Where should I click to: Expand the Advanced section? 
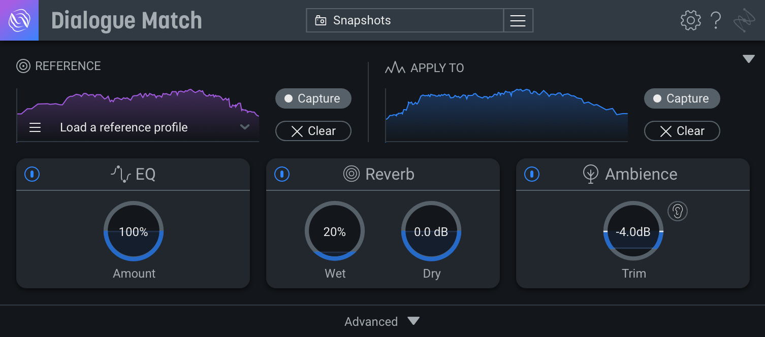[382, 321]
